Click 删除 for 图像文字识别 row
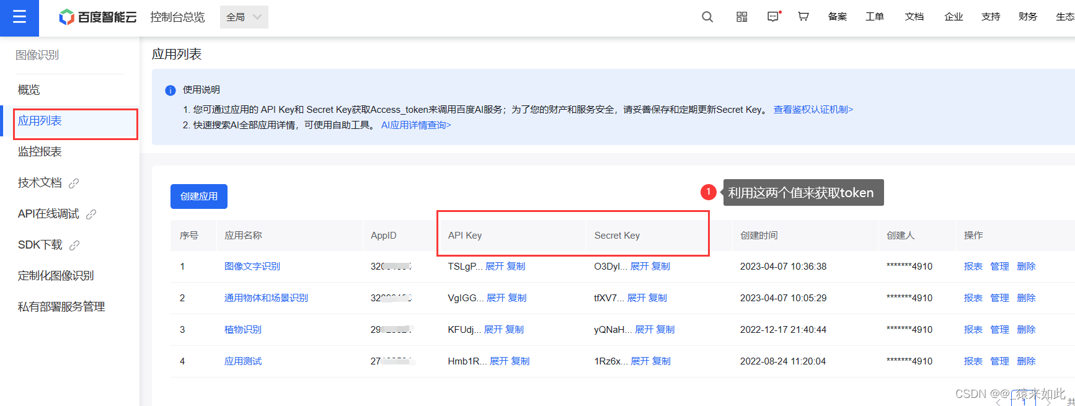This screenshot has width=1075, height=406. click(x=1027, y=267)
